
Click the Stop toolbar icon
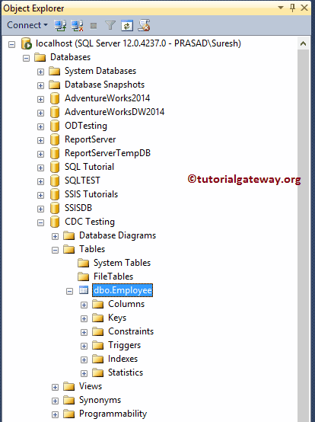94,26
